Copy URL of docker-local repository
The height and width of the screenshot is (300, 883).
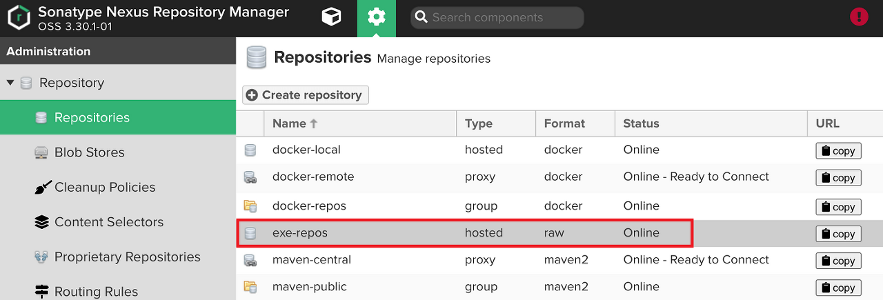[x=838, y=151]
